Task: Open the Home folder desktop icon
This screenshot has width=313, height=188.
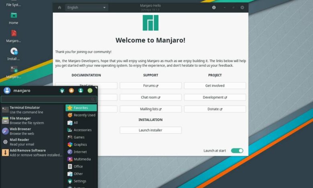Action: [x=14, y=18]
